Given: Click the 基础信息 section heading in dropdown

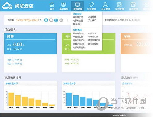Looking at the screenshot, I should coord(77,14).
